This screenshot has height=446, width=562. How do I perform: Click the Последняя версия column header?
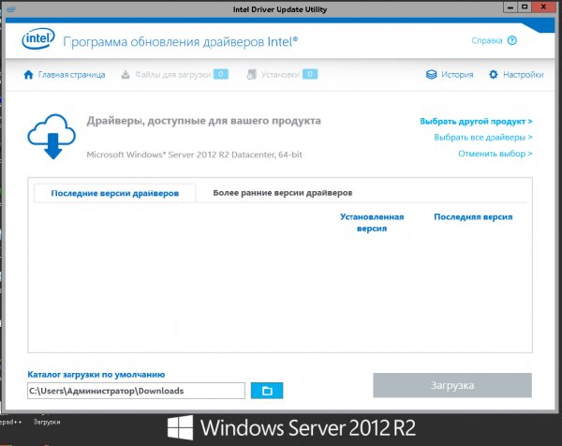[x=473, y=216]
